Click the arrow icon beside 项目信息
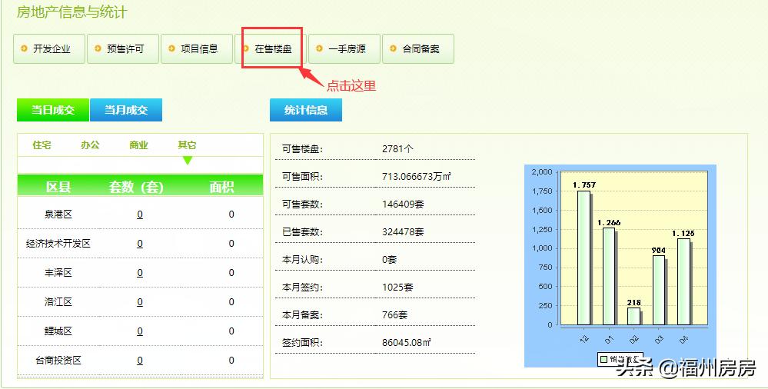The width and height of the screenshot is (768, 389). (171, 48)
